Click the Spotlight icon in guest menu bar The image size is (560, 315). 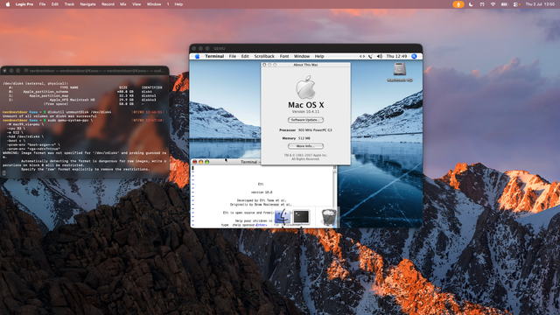click(414, 56)
